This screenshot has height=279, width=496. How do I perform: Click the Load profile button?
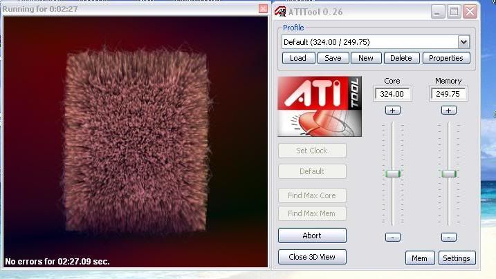pyautogui.click(x=298, y=58)
